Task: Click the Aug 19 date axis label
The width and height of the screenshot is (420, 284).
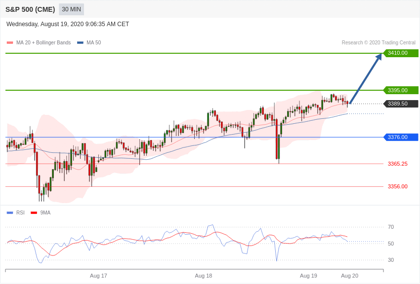Action: (308, 276)
